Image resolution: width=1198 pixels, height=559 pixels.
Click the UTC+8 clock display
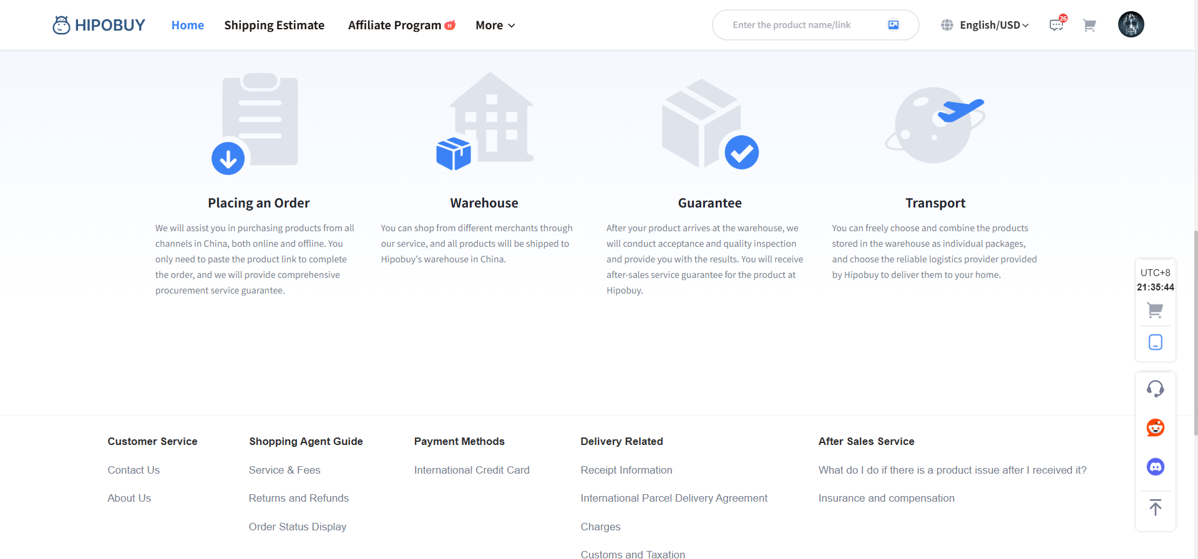coord(1155,280)
